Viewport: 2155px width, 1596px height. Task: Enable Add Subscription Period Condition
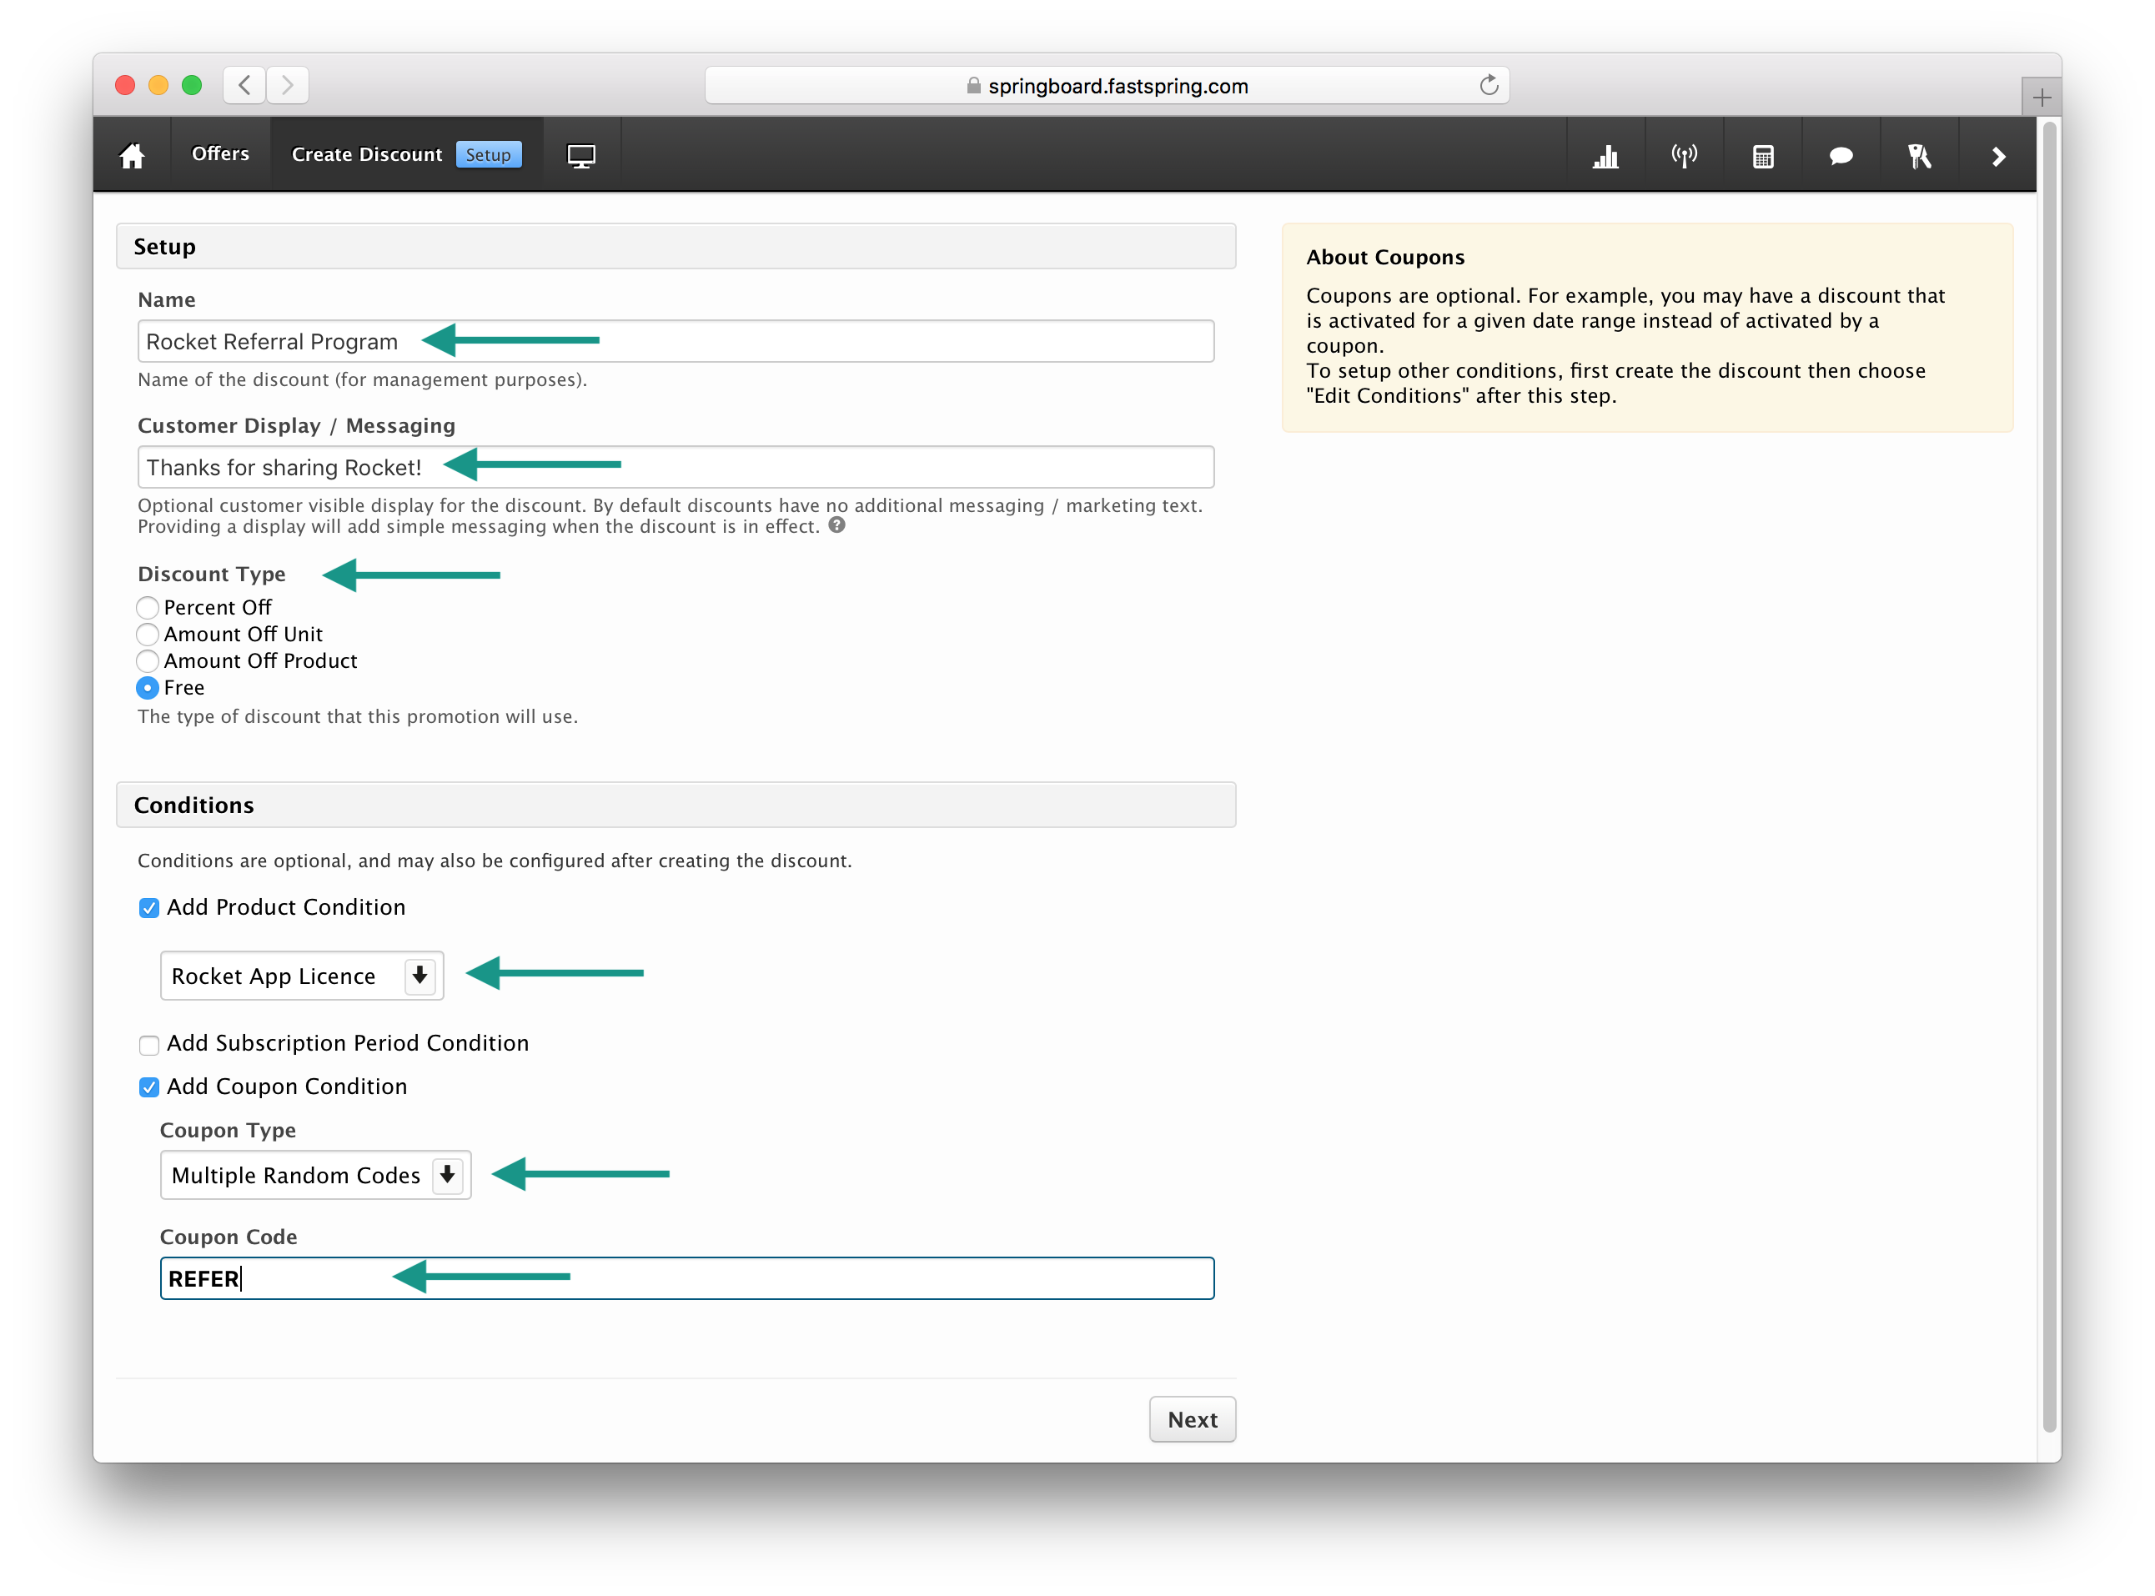148,1044
